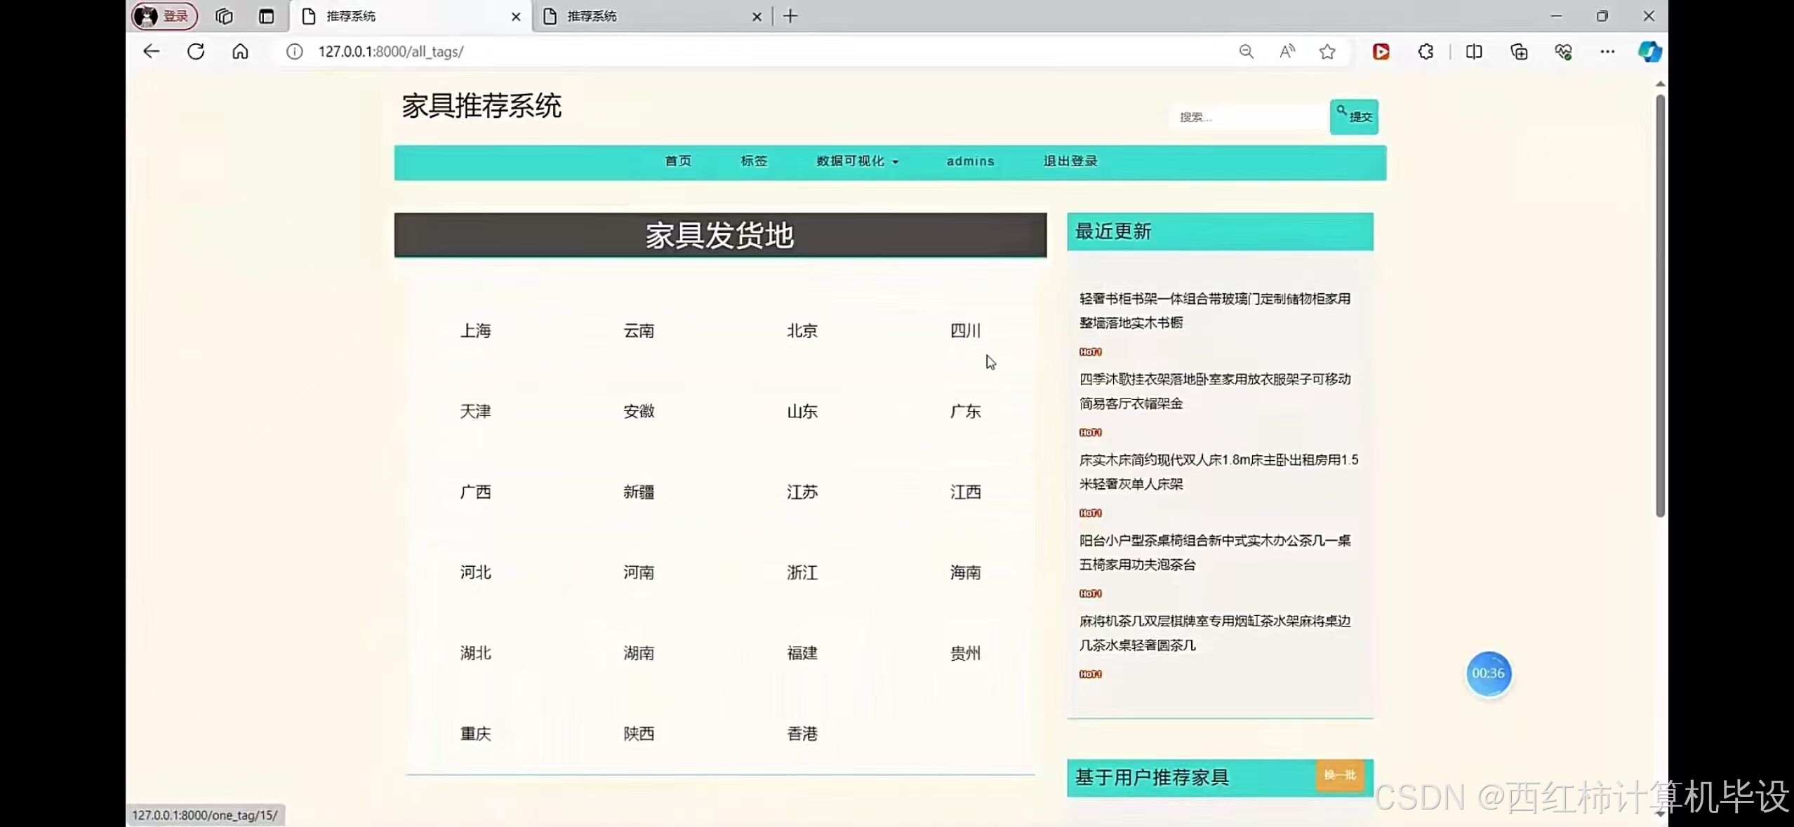Click the favorites star icon
Screen dimensions: 1794x827
(x=1327, y=51)
